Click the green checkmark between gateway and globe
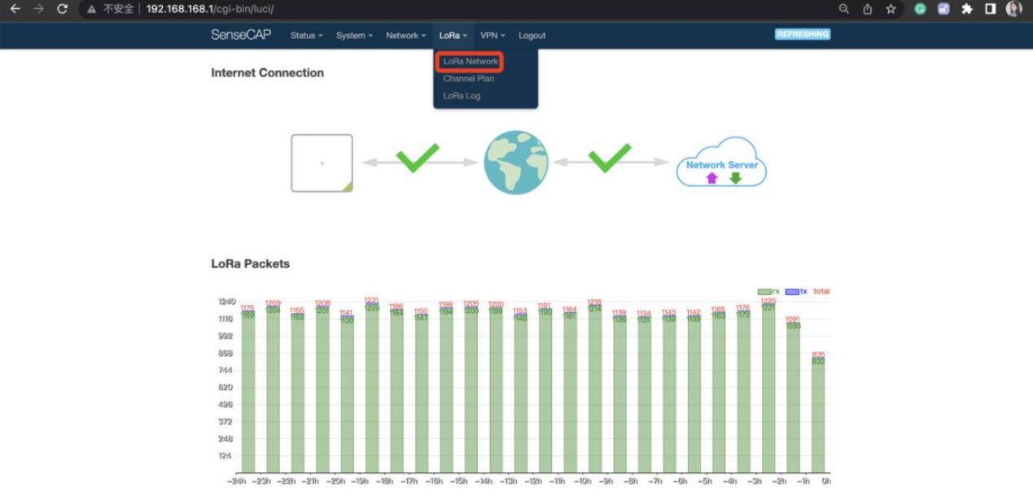This screenshot has height=504, width=1033. pyautogui.click(x=418, y=158)
